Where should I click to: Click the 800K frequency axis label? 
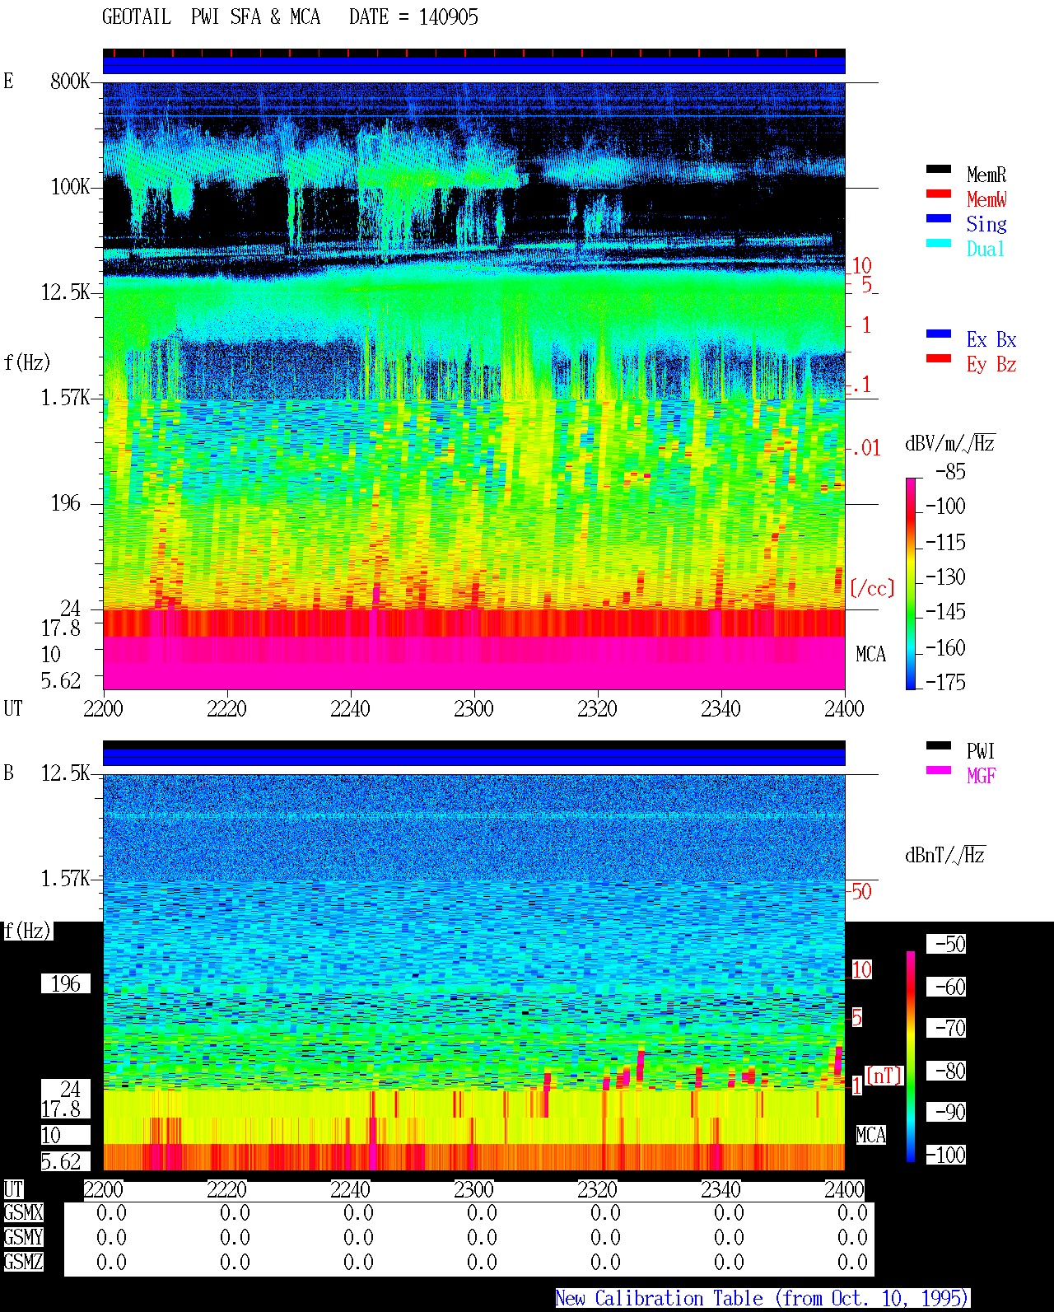click(x=70, y=81)
